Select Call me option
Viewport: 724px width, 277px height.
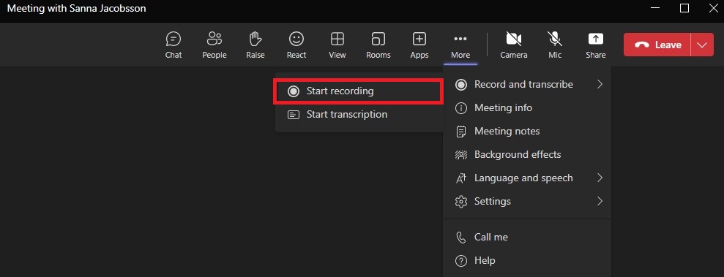click(x=527, y=238)
